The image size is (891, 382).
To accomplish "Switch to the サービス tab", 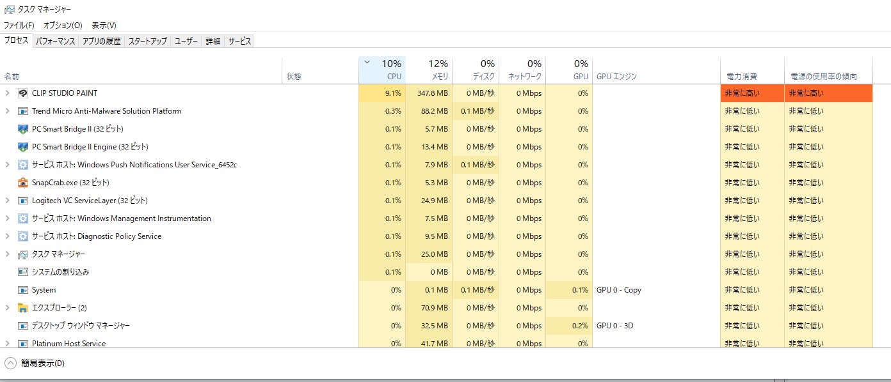I will (239, 42).
